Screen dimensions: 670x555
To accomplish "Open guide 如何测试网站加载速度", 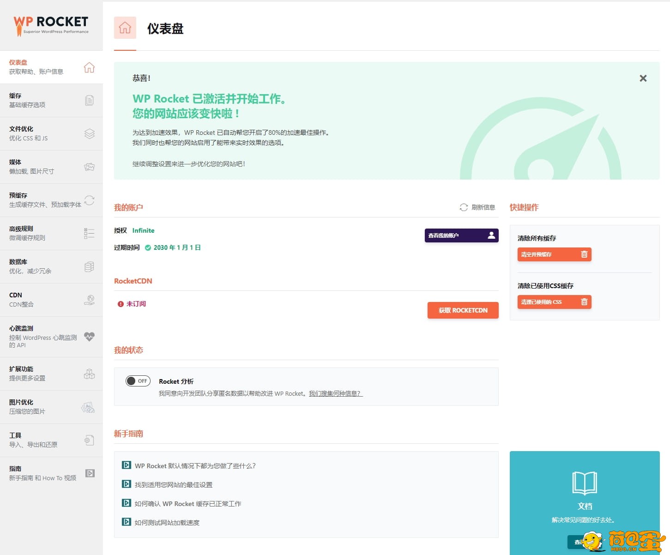I will [167, 522].
